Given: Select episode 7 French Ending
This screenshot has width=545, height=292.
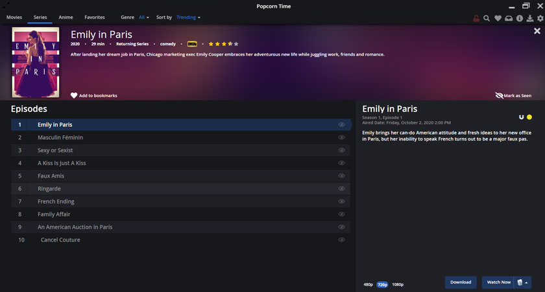Looking at the screenshot, I should click(x=181, y=201).
